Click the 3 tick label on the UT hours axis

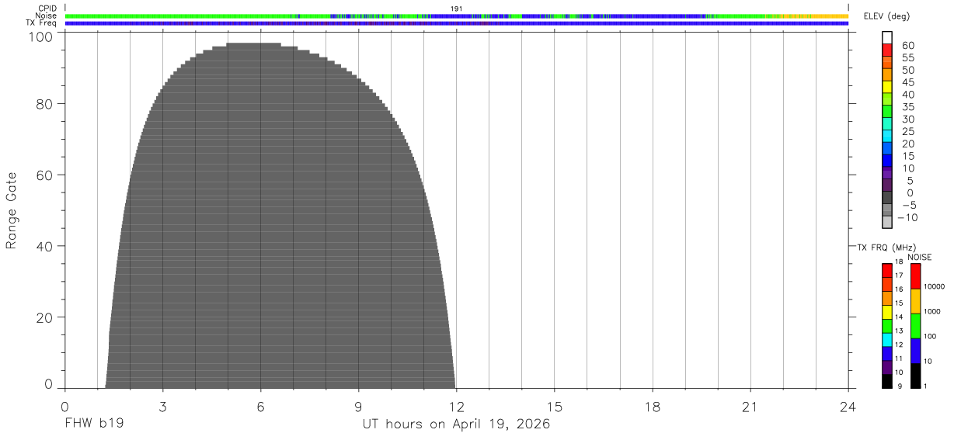click(162, 407)
